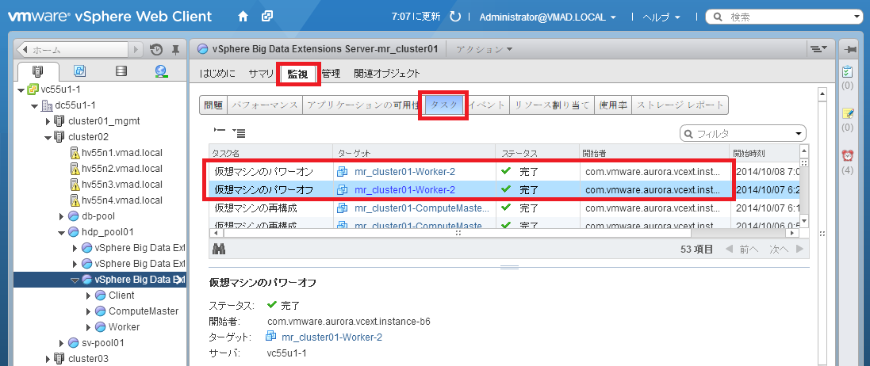Select the Storage inventory tab
Screen dimensions: 870x366
pyautogui.click(x=121, y=71)
